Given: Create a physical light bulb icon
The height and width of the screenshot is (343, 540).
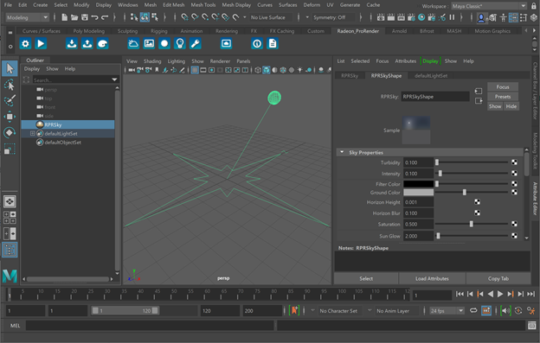Looking at the screenshot, I should pos(180,44).
